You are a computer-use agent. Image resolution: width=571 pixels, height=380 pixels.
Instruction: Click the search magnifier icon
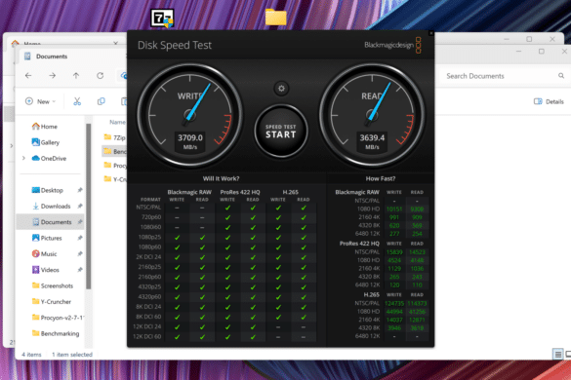click(x=561, y=76)
